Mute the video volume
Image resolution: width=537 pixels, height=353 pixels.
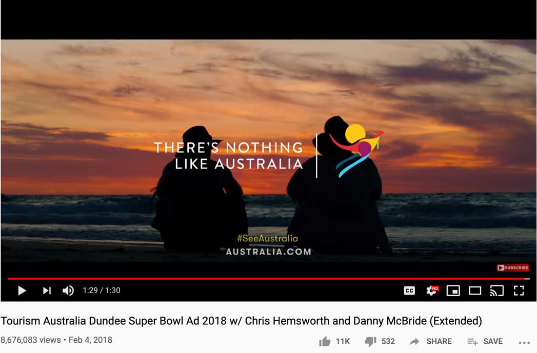coord(68,290)
